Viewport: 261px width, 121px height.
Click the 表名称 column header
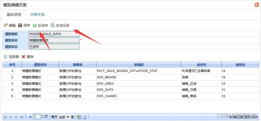click(201, 65)
